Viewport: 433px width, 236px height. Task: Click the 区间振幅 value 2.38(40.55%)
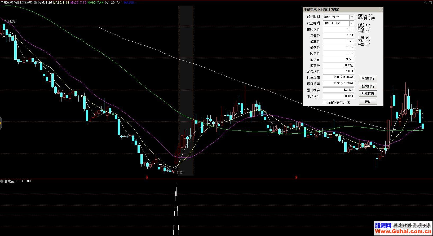[x=338, y=84]
